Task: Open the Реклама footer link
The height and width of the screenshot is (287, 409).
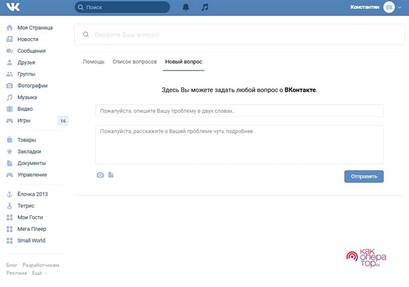Action: [x=16, y=273]
